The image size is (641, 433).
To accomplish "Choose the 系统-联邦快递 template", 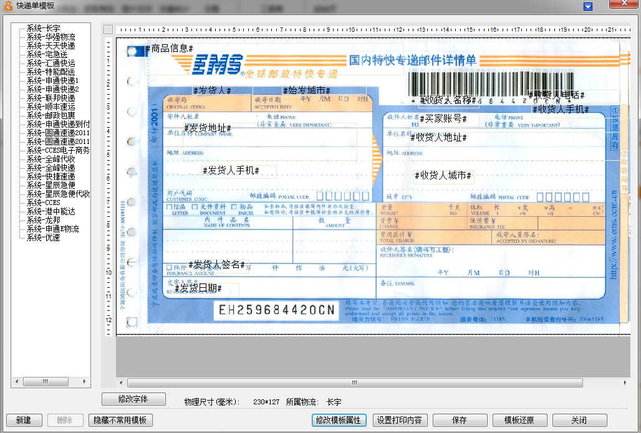I will (x=51, y=98).
